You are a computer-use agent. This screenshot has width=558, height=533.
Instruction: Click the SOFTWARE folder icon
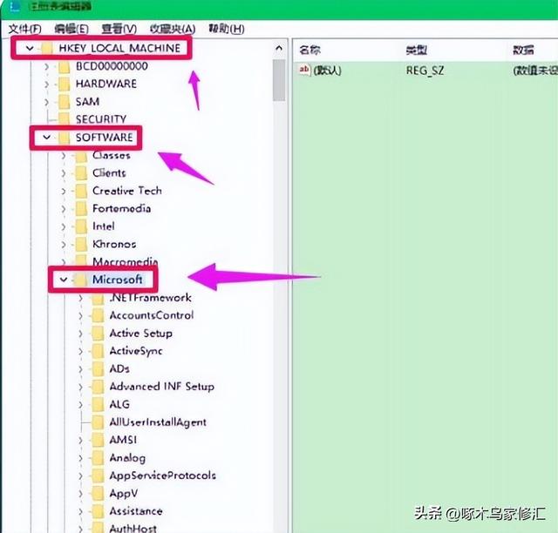click(x=64, y=138)
